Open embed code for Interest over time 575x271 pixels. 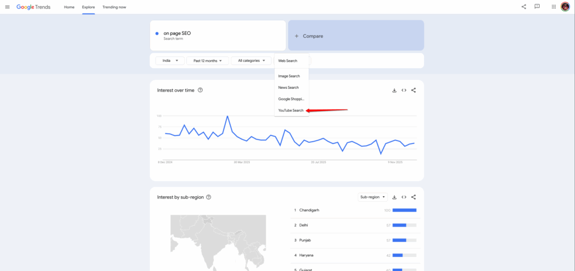coord(404,91)
